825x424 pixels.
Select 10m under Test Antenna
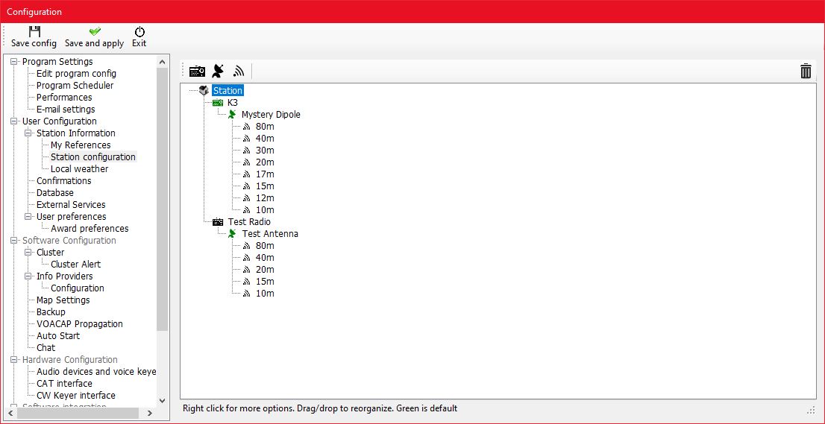point(266,293)
